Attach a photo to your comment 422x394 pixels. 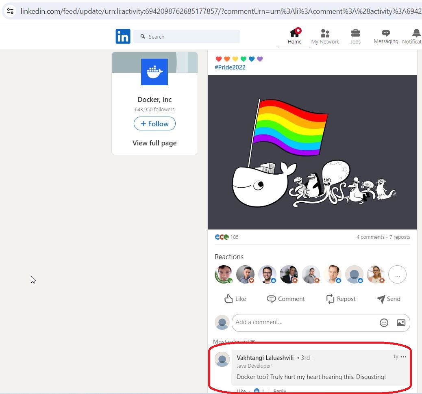401,323
